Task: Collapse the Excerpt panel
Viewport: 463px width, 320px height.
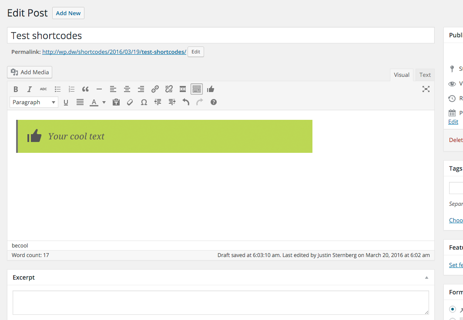Action: pyautogui.click(x=426, y=277)
